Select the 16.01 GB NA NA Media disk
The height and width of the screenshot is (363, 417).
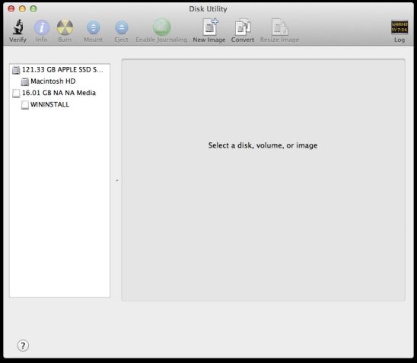click(59, 93)
